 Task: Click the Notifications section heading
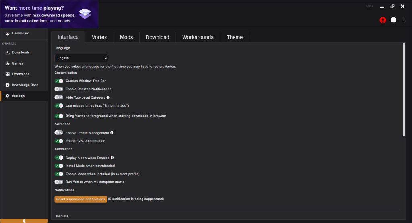click(64, 190)
